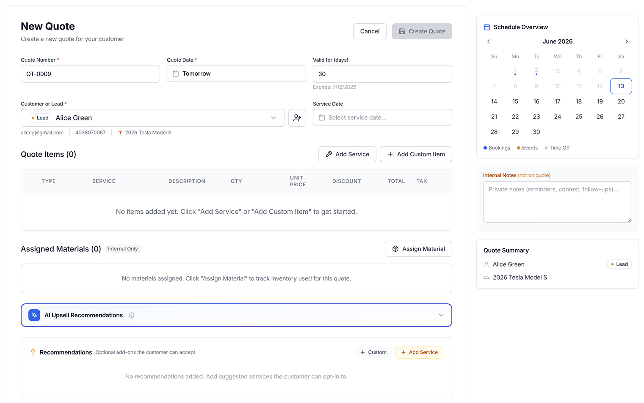Select June 26 on the calendar

[600, 117]
